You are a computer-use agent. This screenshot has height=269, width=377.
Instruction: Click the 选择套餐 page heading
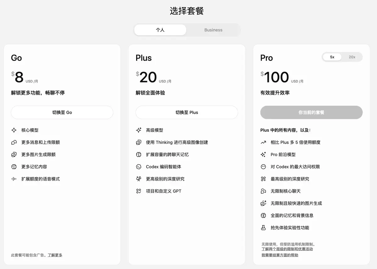pyautogui.click(x=187, y=11)
